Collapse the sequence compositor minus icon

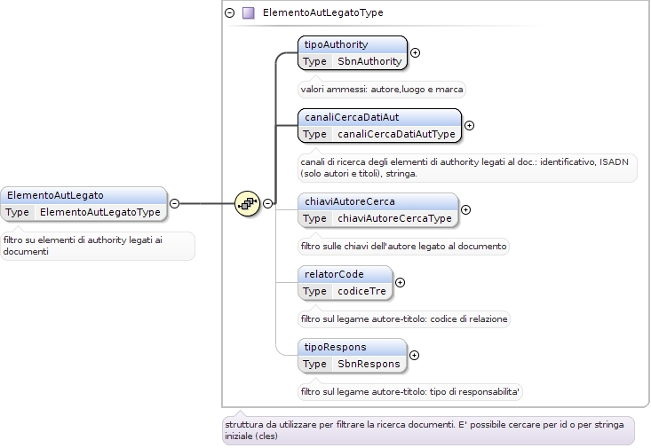point(268,204)
